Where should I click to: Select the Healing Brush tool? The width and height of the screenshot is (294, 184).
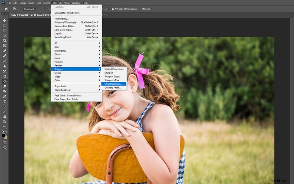[5, 56]
